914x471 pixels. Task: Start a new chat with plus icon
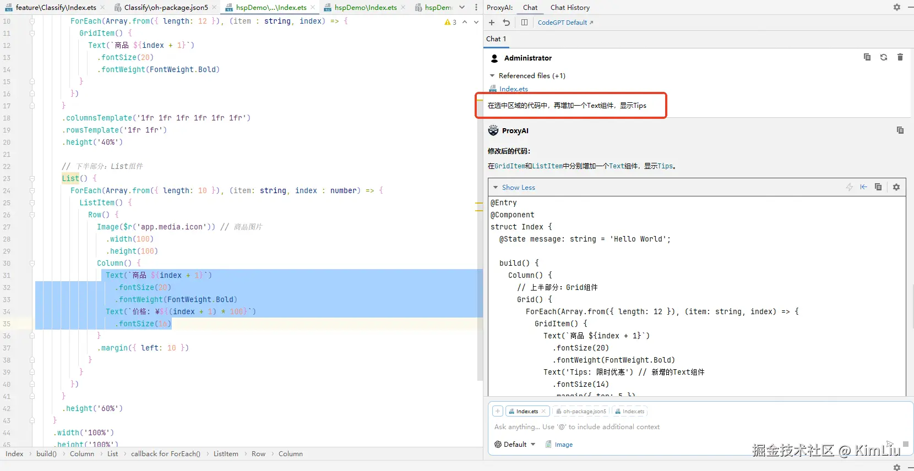492,23
